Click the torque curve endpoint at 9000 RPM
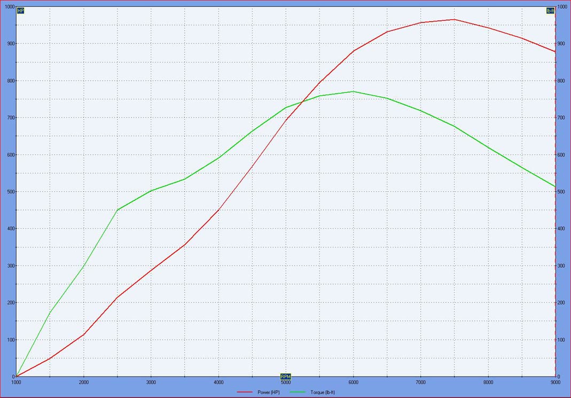This screenshot has height=398, width=571. [x=555, y=186]
